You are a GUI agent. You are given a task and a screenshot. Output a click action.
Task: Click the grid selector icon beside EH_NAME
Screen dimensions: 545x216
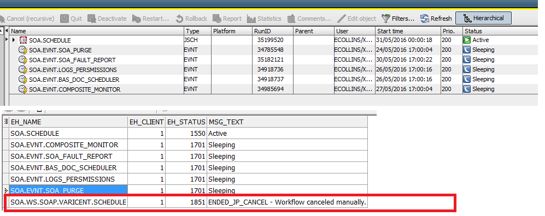click(5, 122)
